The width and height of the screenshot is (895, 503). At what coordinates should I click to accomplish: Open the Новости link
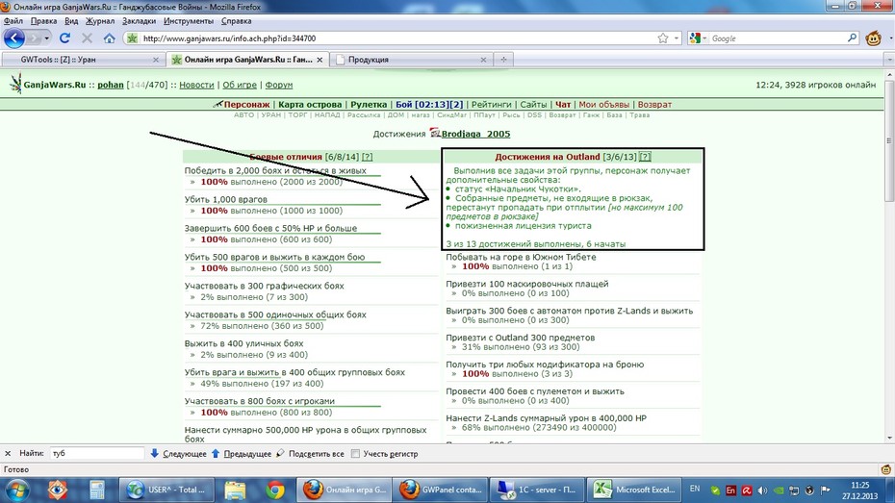196,85
